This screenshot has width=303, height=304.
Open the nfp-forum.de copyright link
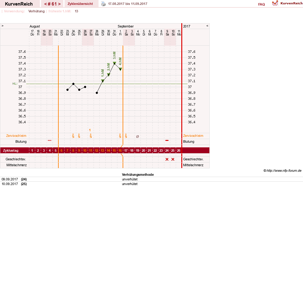point(282,171)
